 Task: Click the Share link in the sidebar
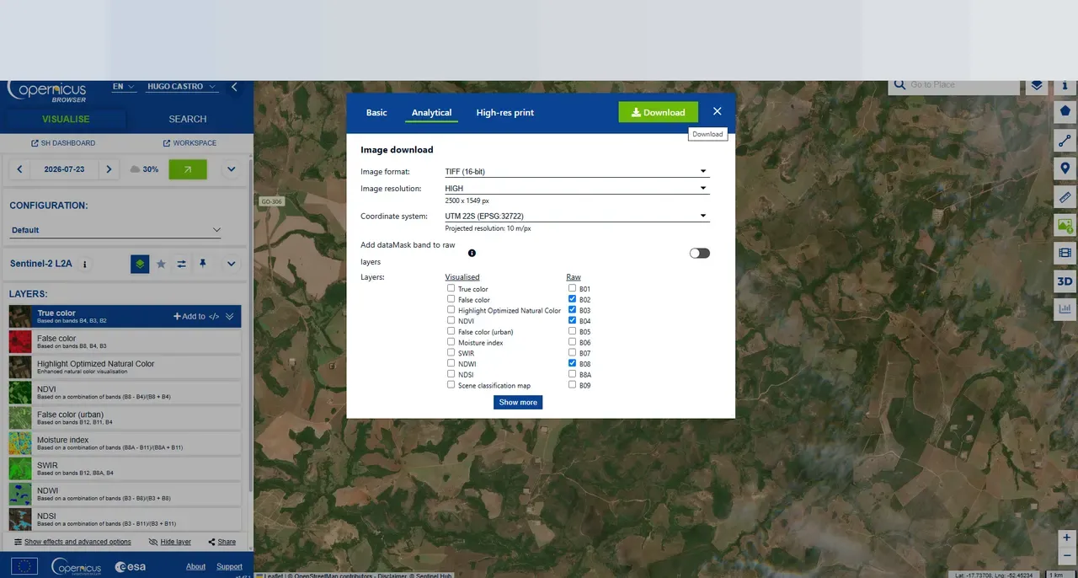click(221, 542)
